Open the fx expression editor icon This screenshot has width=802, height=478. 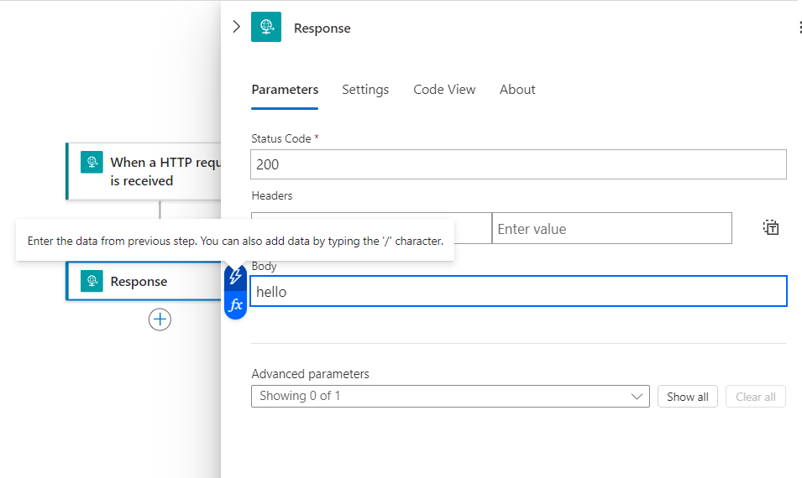click(x=235, y=304)
